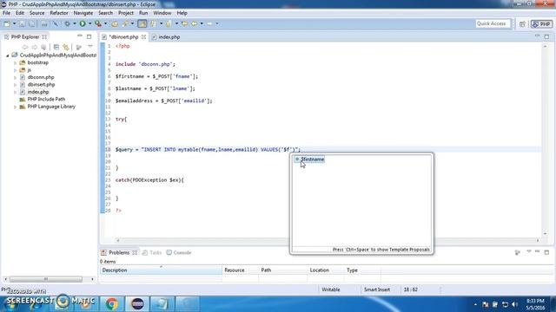Open the External Tools dropdown arrow

106,23
